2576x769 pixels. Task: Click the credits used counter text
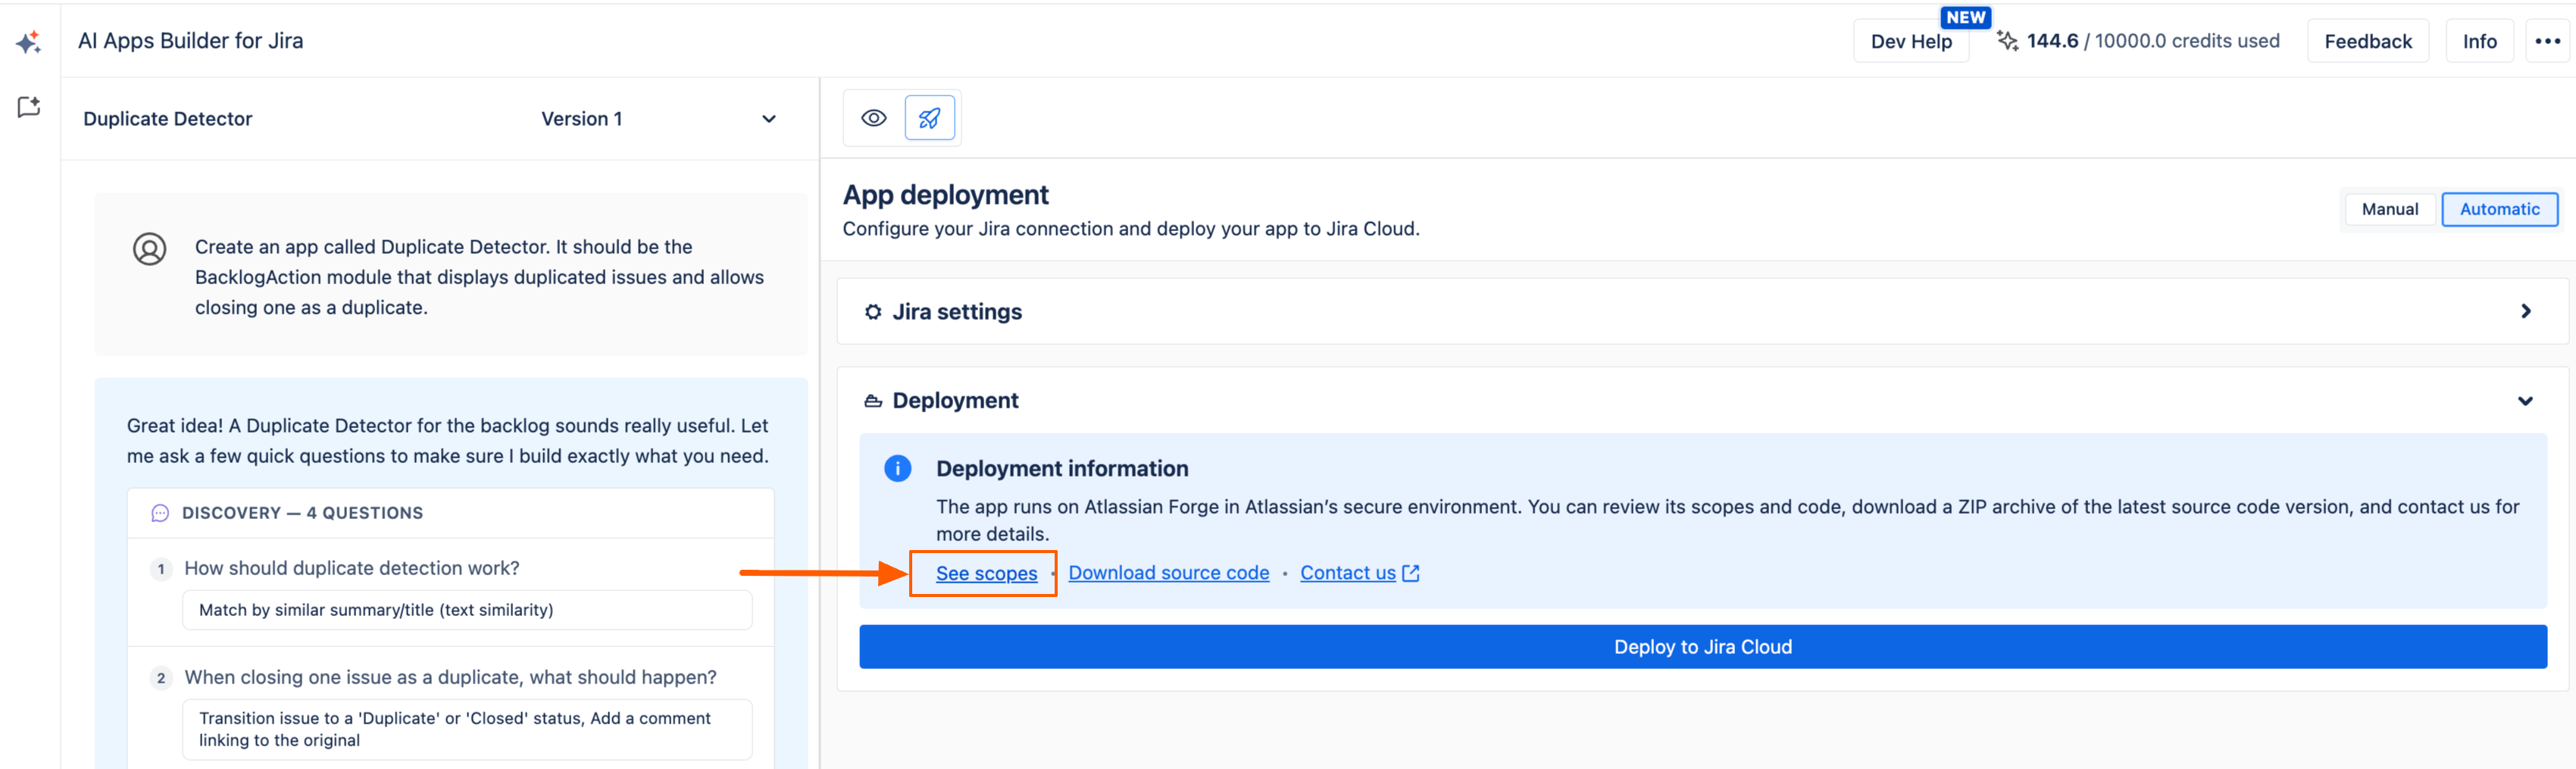coord(2152,41)
